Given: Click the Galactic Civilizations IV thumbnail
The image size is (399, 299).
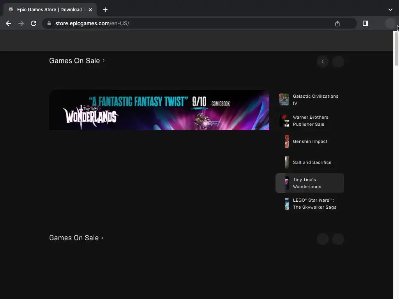Looking at the screenshot, I should point(284,100).
